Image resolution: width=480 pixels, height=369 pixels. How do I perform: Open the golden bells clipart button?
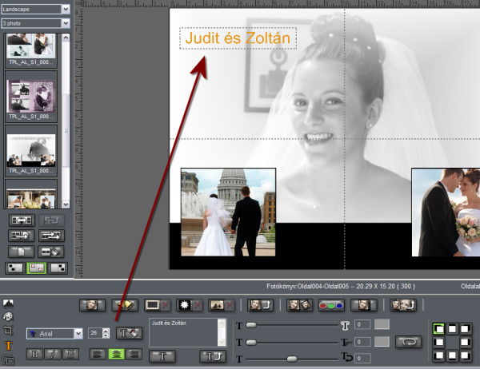(x=125, y=305)
